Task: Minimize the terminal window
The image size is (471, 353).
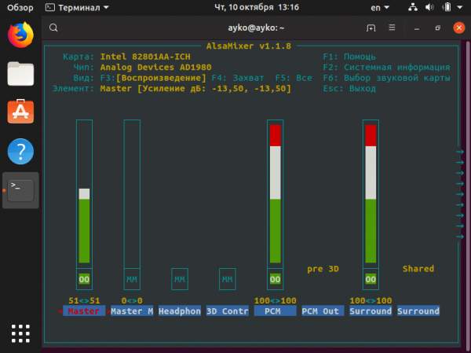Action: 416,28
